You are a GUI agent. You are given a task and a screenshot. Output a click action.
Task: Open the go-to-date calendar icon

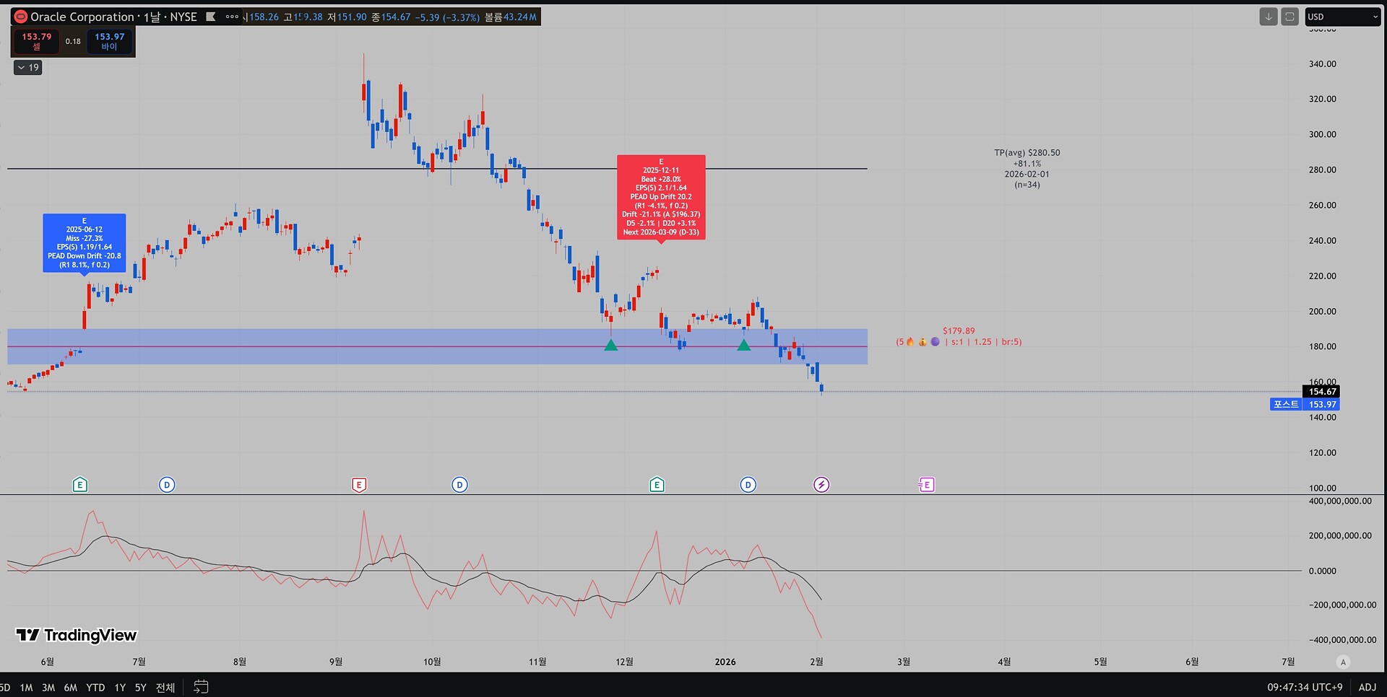[201, 687]
